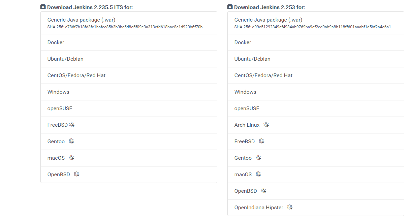This screenshot has height=218, width=409.
Task: Click the gear icon next to weekly 2.253 macOS
Action: point(258,174)
